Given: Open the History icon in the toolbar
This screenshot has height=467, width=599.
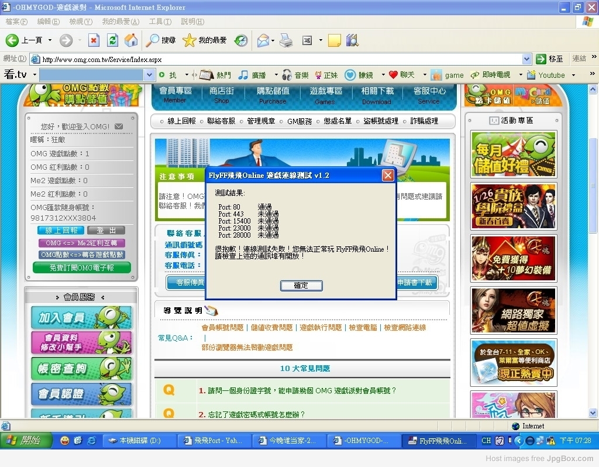Looking at the screenshot, I should pos(241,40).
